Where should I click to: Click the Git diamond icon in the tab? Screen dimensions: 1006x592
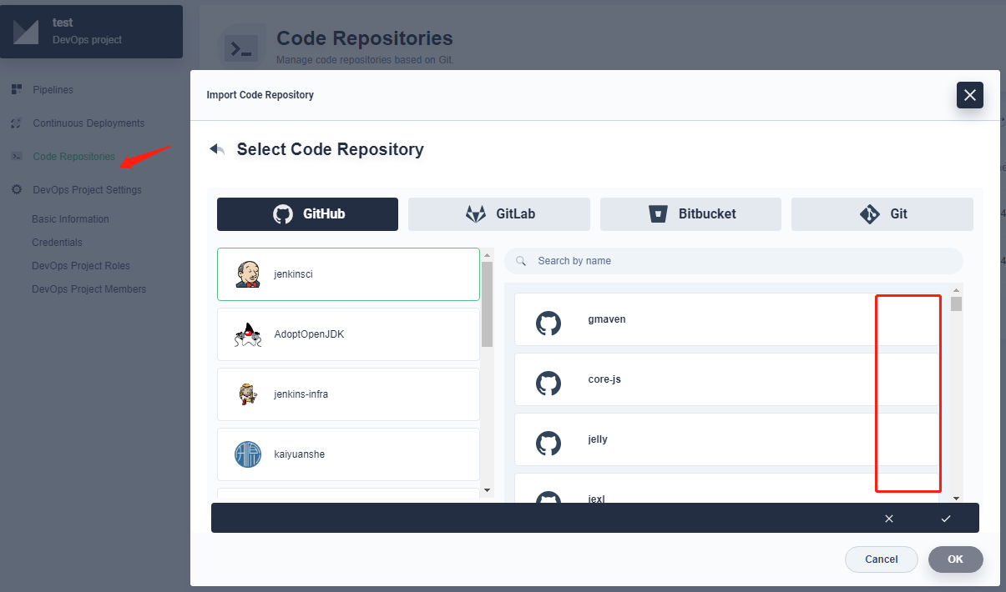pos(870,214)
